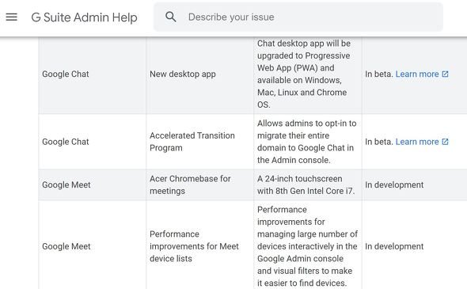
Task: Open Learn more link for New desktop app
Action: 417,74
